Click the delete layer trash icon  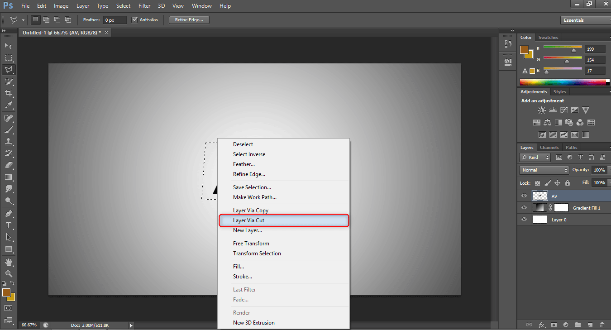[x=602, y=325]
